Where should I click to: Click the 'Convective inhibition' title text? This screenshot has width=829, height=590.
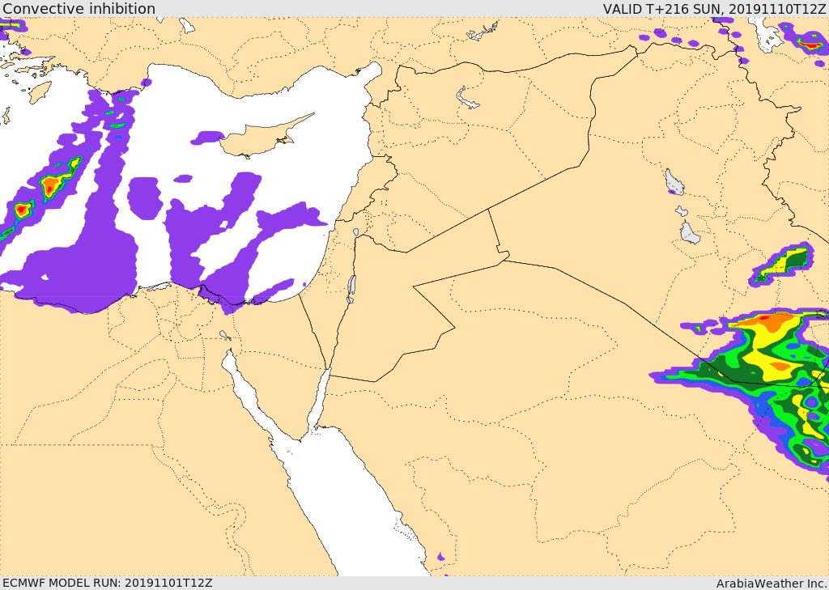[79, 8]
